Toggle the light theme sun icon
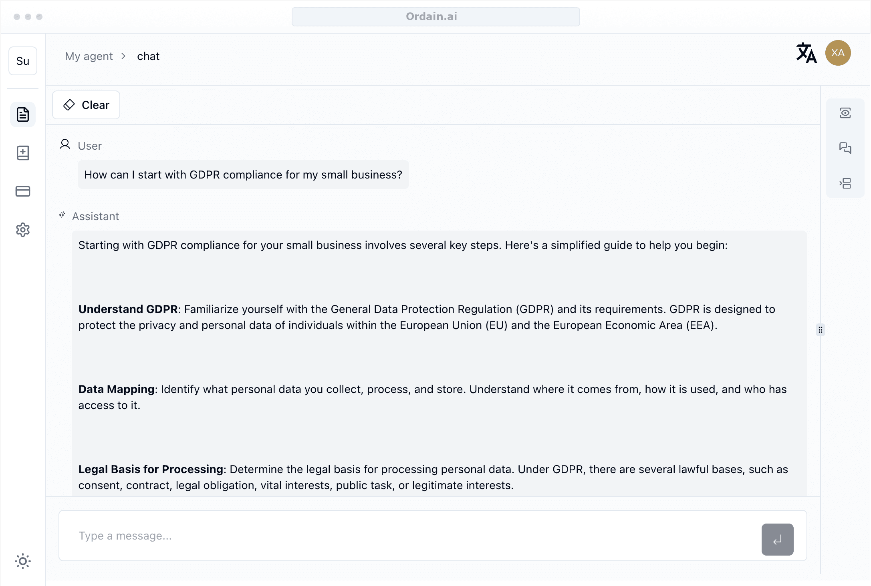Image resolution: width=871 pixels, height=586 pixels. pos(23,561)
